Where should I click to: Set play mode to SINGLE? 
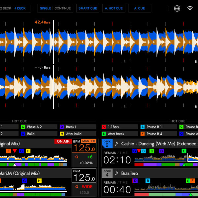[x=46, y=8]
